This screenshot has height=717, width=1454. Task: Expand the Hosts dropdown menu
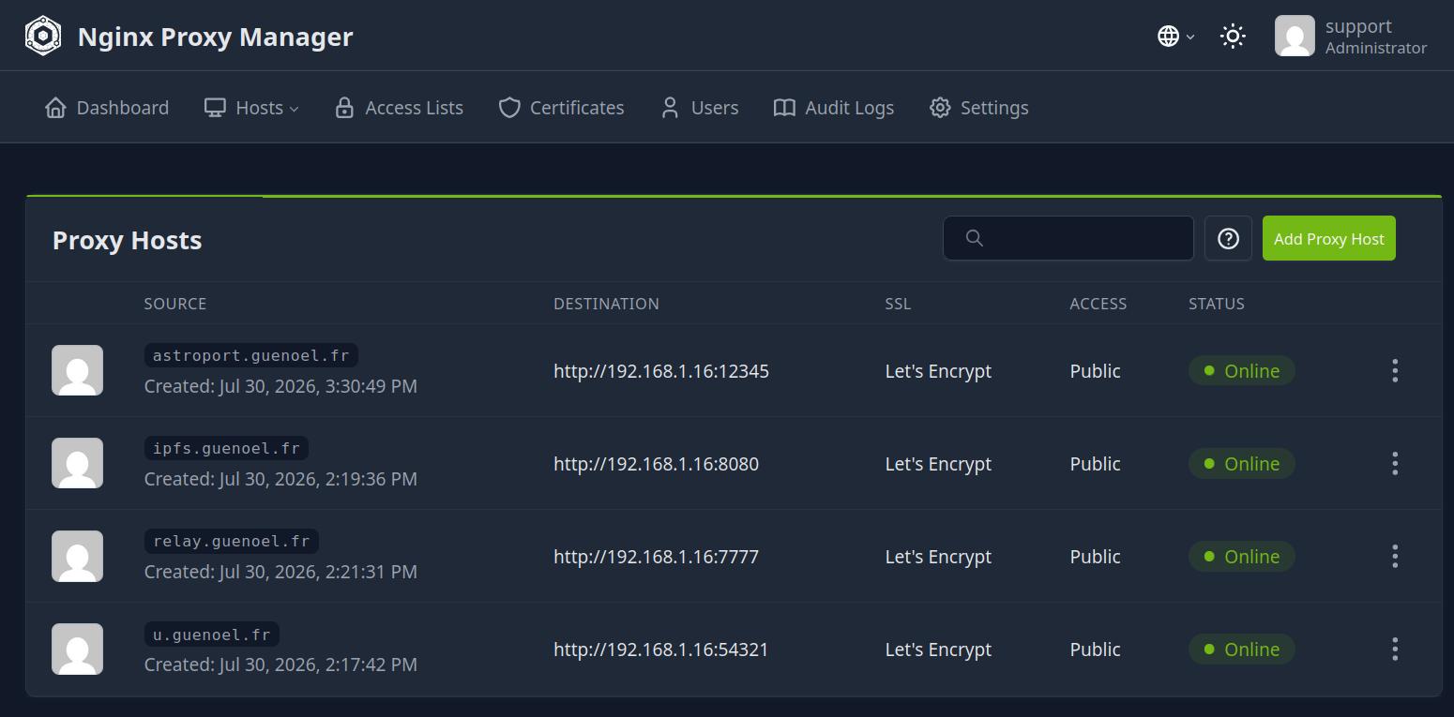tap(251, 108)
